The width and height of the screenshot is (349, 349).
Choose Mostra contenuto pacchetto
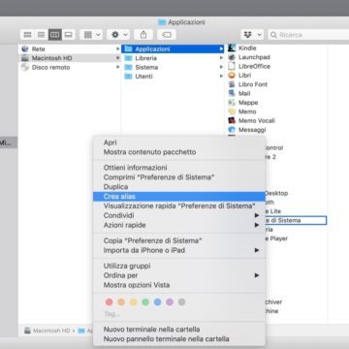click(x=179, y=152)
